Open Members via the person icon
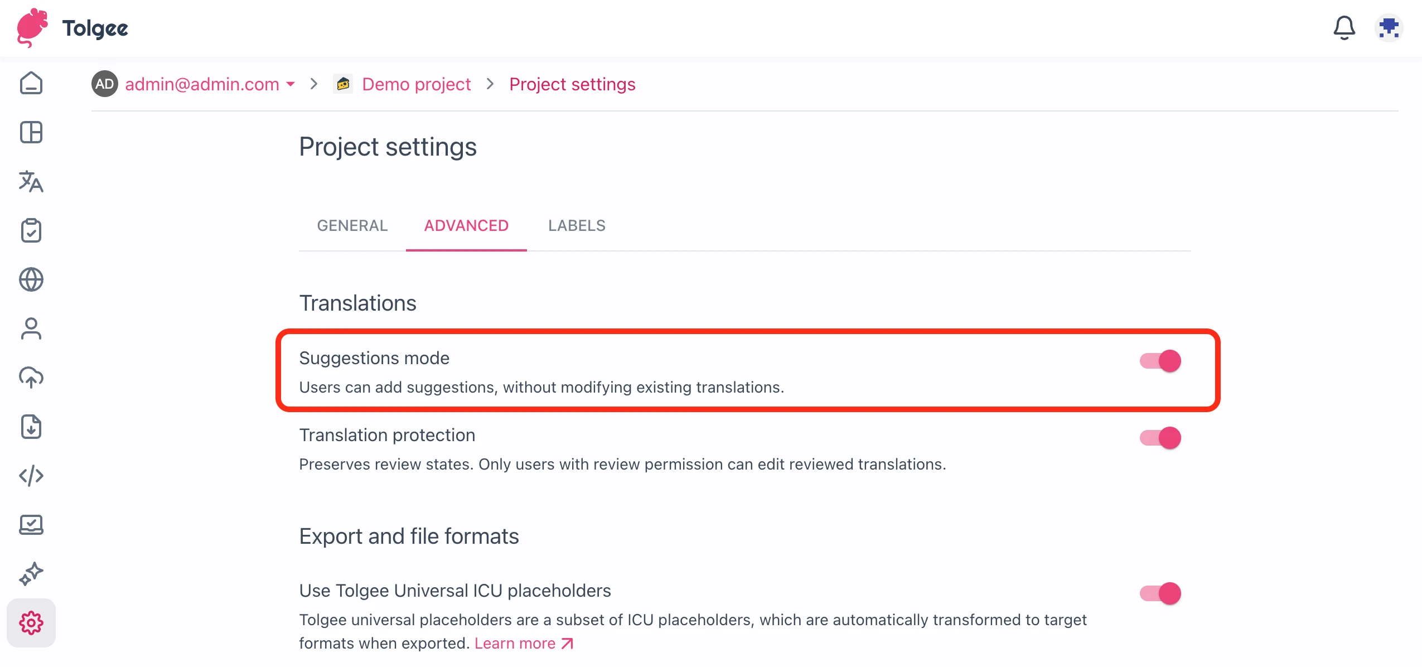The height and width of the screenshot is (667, 1422). click(x=31, y=329)
